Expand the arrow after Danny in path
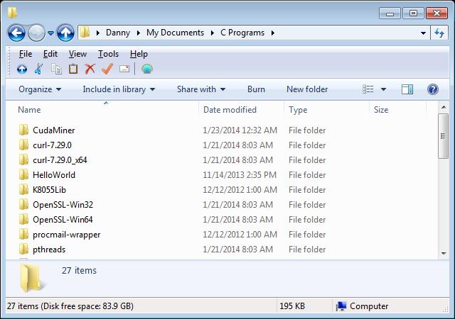455x319 pixels. coord(139,33)
